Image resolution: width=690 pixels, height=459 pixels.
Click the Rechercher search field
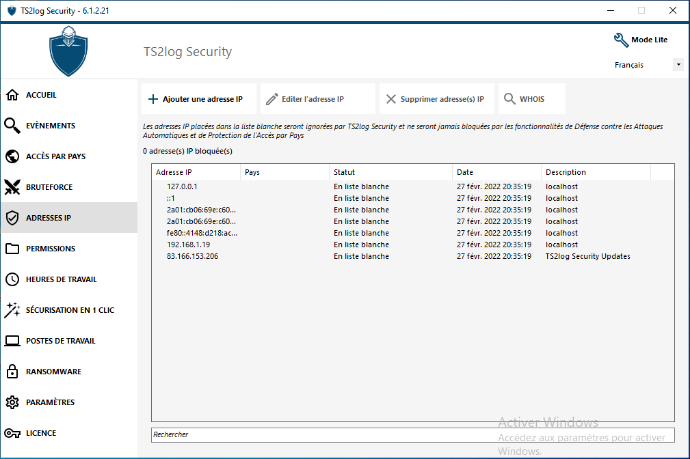coord(413,435)
